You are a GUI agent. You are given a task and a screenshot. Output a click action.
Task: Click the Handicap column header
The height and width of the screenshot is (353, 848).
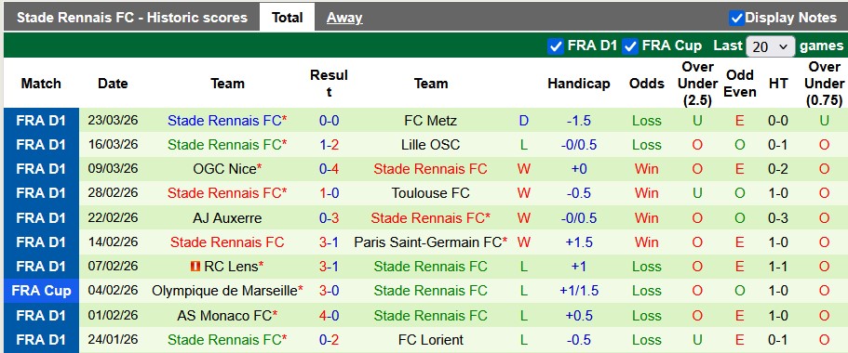tap(579, 84)
